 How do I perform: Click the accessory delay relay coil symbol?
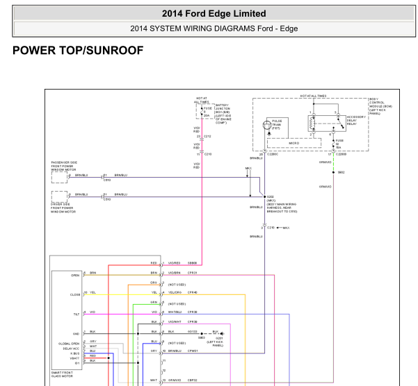312,124
